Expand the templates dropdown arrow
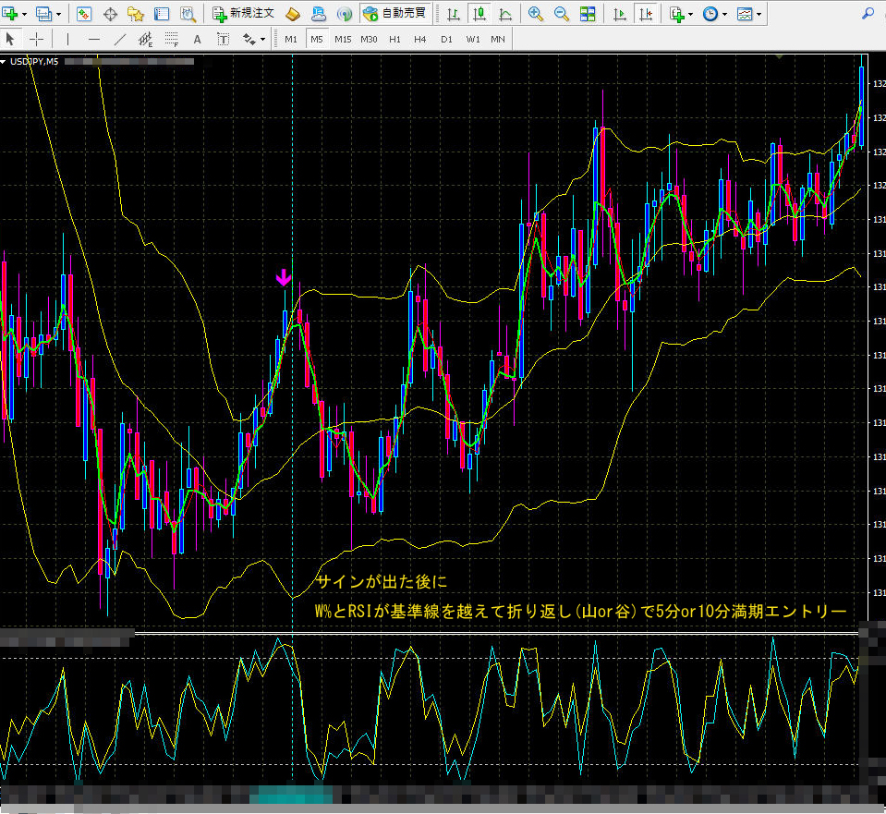886x814 pixels. [758, 14]
